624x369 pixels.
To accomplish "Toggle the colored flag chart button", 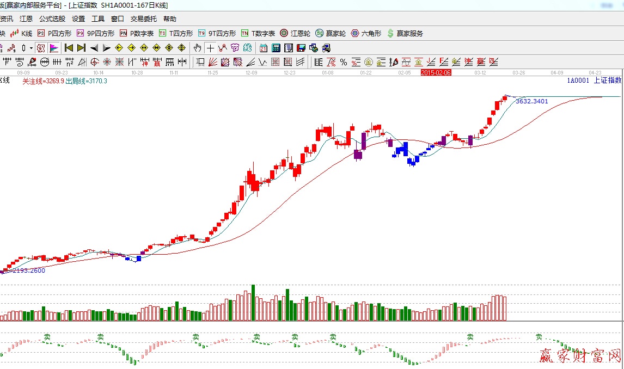I will point(54,48).
